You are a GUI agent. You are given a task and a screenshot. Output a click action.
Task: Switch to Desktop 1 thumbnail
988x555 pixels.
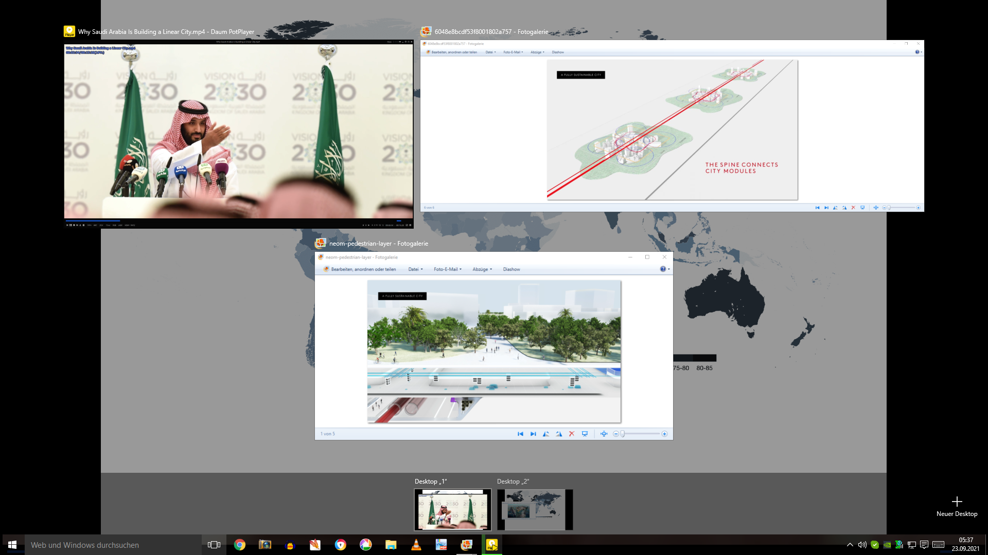(x=453, y=509)
